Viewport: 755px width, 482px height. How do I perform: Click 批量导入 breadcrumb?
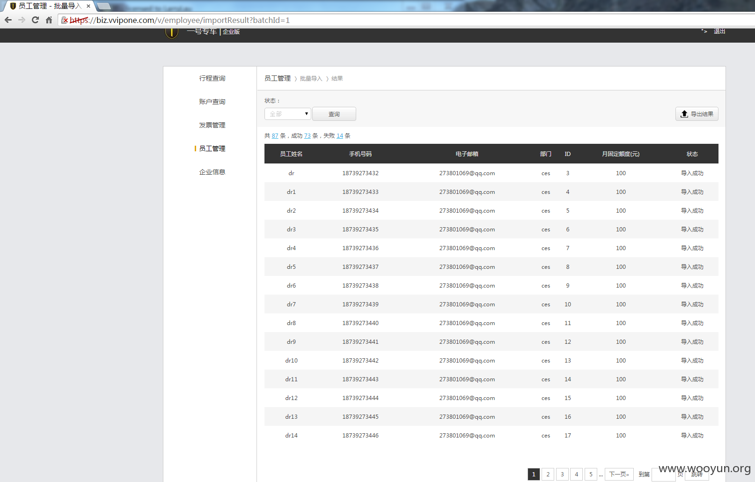click(x=311, y=79)
